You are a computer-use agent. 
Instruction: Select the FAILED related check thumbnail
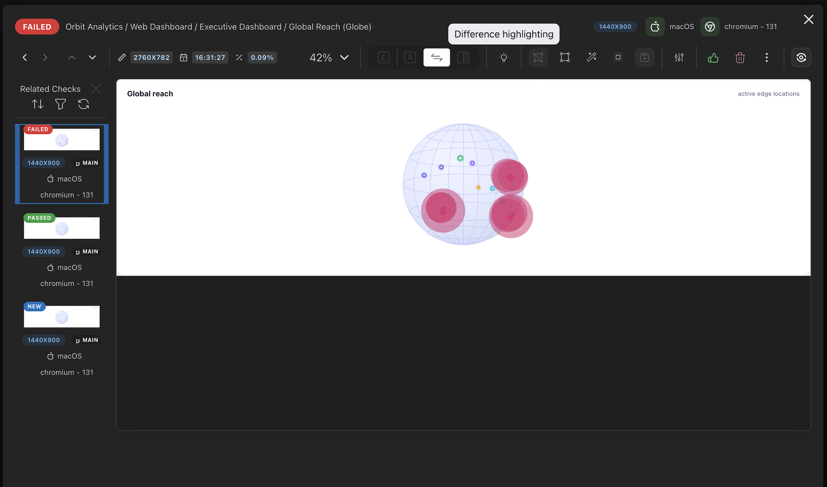(x=62, y=139)
